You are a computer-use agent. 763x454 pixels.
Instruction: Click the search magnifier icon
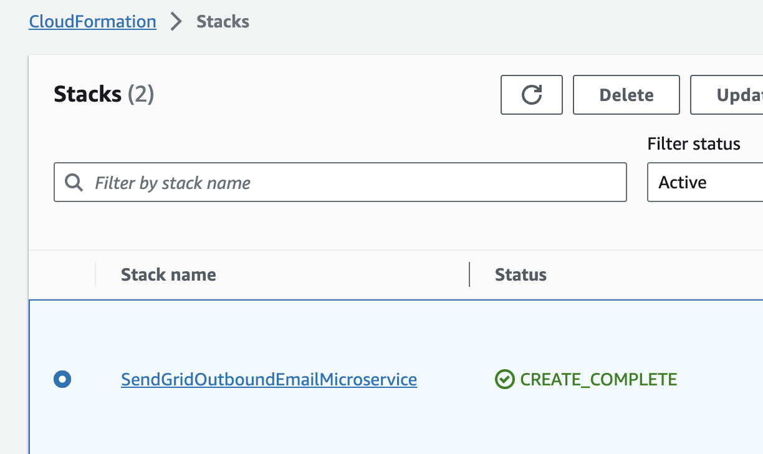74,183
